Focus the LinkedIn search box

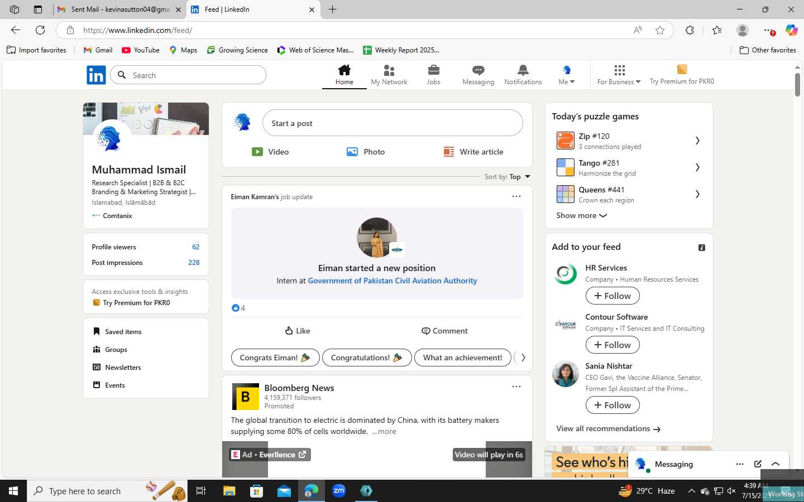click(x=188, y=75)
